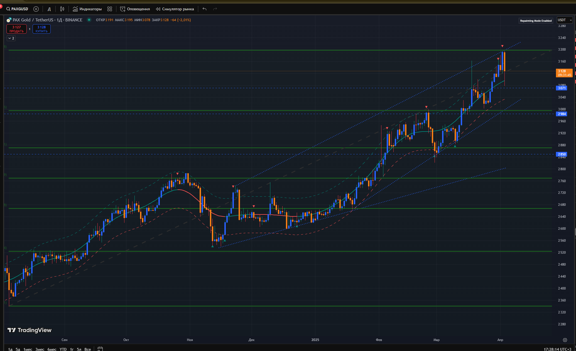Click the blue 3 128 КУПИТЬ buy button
The width and height of the screenshot is (576, 351).
tap(41, 29)
